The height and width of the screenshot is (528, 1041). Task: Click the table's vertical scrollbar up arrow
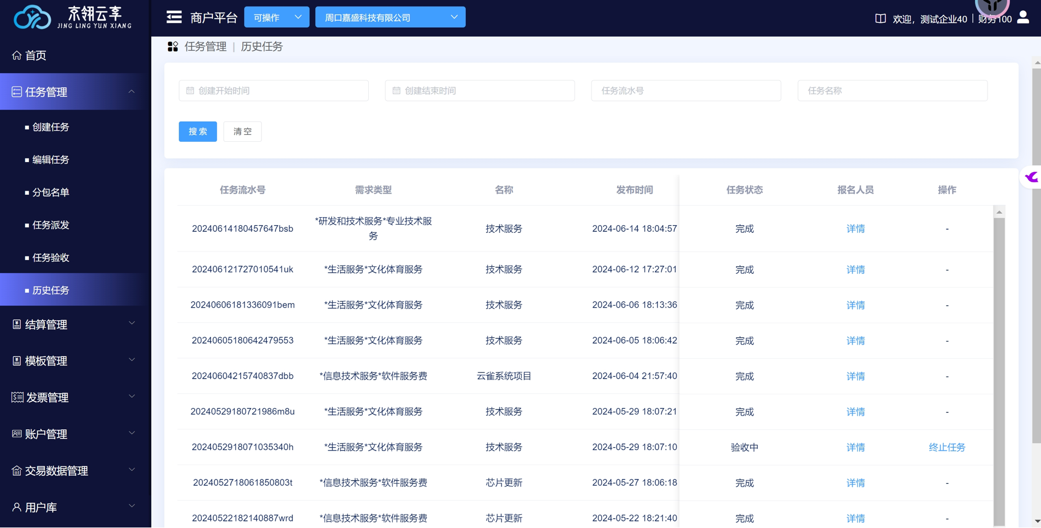point(999,212)
